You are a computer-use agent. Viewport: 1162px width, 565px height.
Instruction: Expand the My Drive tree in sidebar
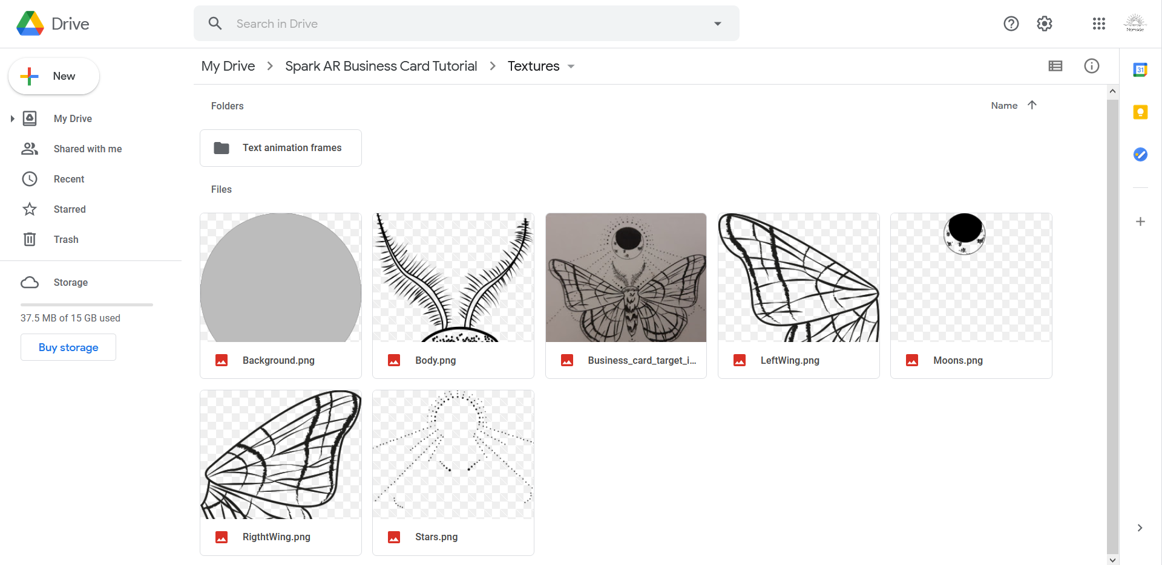point(12,118)
